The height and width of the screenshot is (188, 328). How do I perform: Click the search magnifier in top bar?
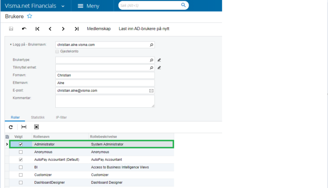[x=183, y=5]
